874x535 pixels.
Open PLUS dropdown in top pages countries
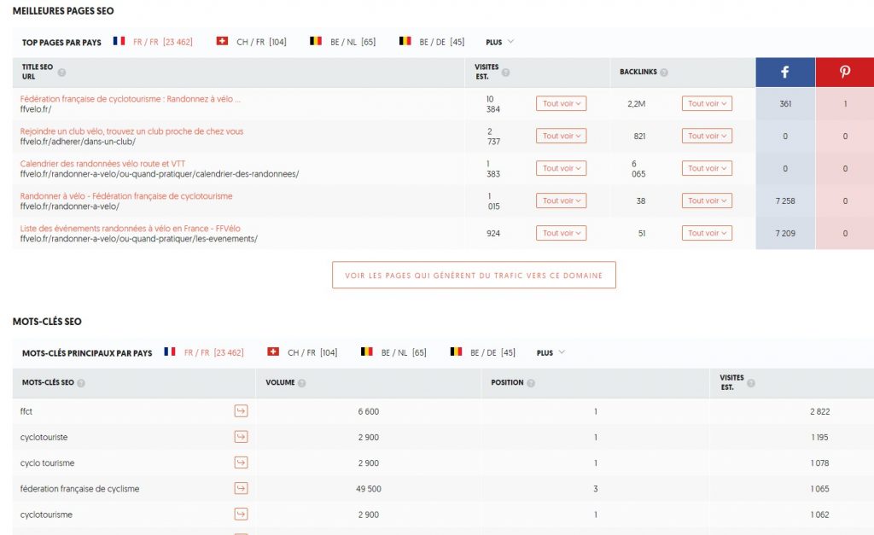point(499,42)
